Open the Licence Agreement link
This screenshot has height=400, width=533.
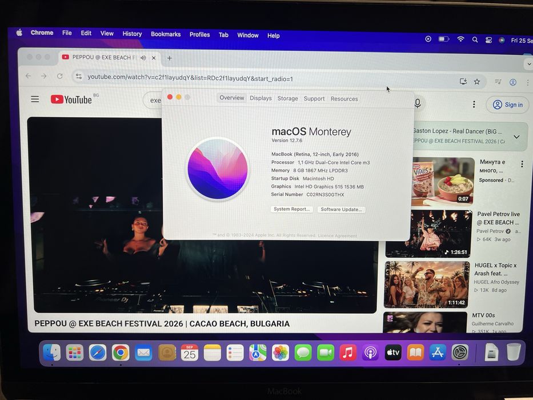coord(337,235)
